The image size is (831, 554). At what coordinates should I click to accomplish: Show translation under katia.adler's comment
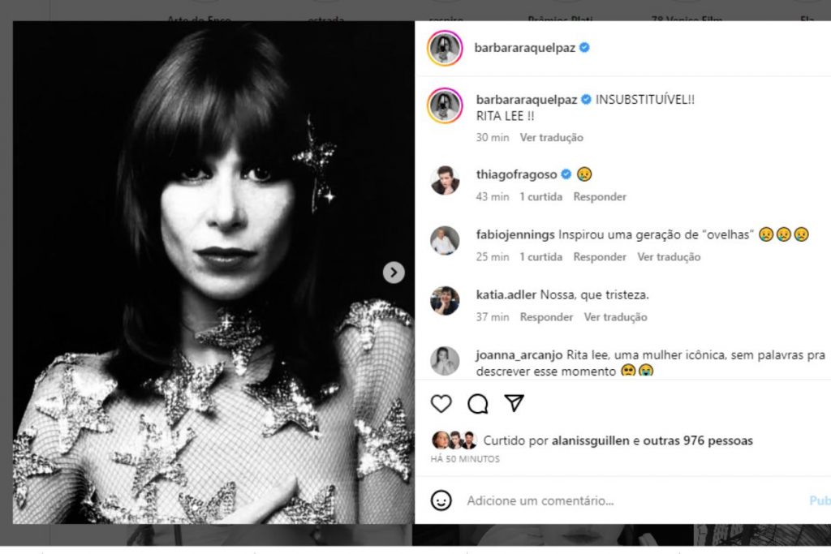pyautogui.click(x=615, y=317)
